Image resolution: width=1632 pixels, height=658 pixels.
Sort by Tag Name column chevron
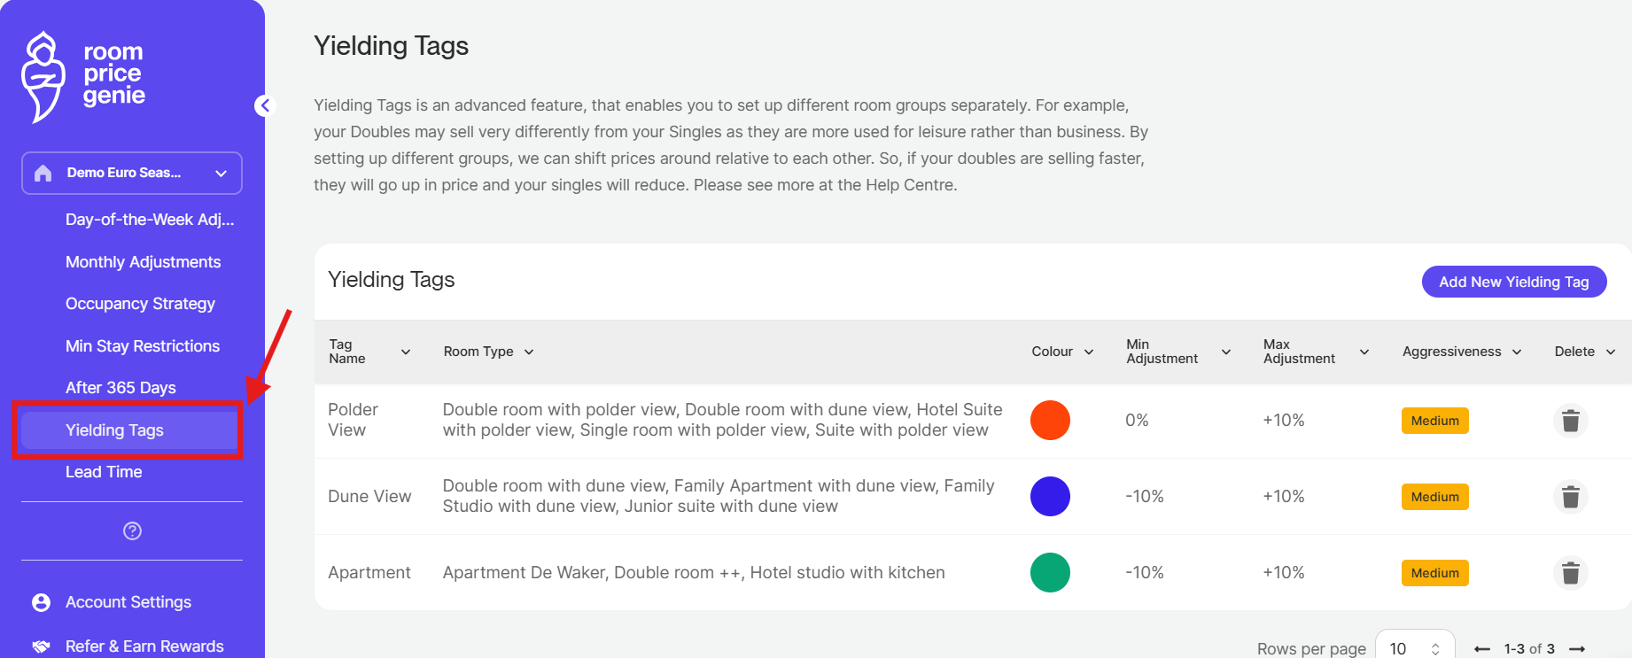tap(406, 352)
